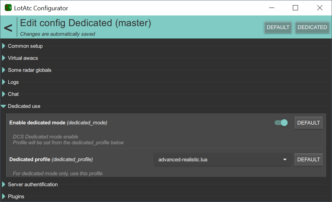
Task: Click the 'Edit config Dedicated (master)' title
Action: 85,23
